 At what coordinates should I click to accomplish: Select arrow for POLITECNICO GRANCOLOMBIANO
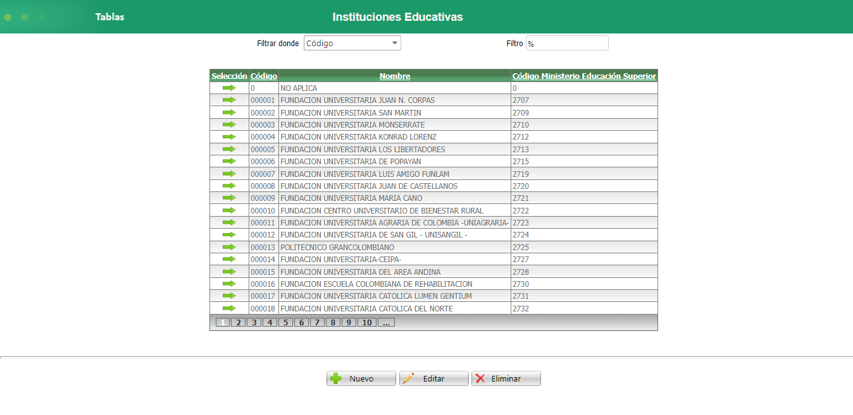point(229,247)
